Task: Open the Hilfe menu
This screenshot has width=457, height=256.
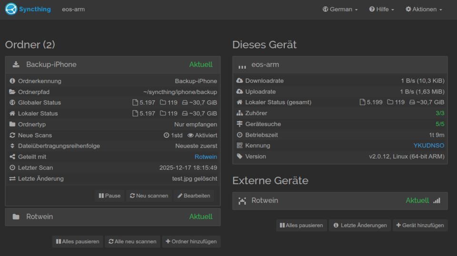Action: tap(381, 9)
